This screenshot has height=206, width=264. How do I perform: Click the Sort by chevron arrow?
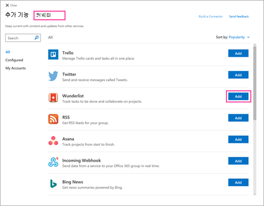click(x=248, y=37)
